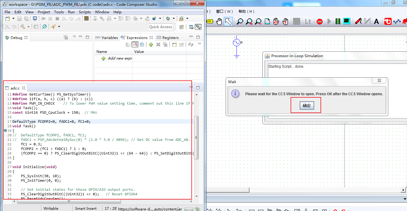This screenshot has width=407, height=211.
Task: Click Collapse All icon in Expressions view
Action: coord(142,44)
